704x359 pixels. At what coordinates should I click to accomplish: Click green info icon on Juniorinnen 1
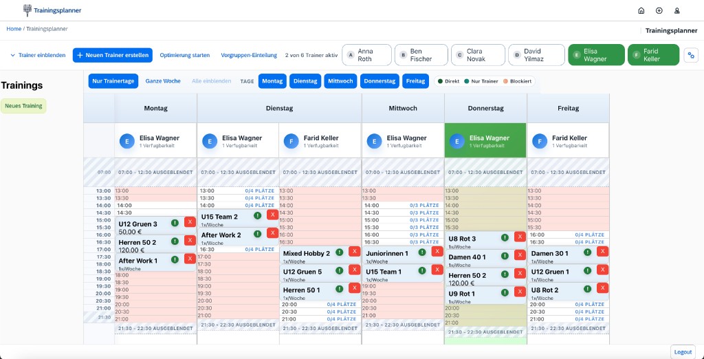point(422,252)
